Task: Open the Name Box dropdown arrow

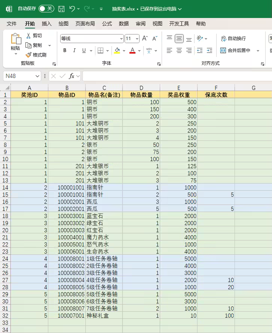Action: coord(37,76)
